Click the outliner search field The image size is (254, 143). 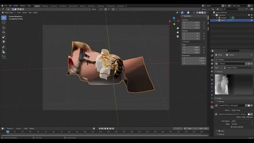(x=230, y=9)
